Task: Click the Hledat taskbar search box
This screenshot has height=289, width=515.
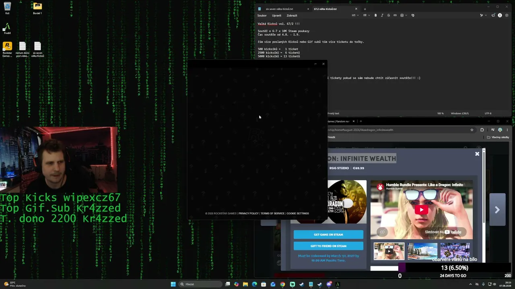Action: 200,284
